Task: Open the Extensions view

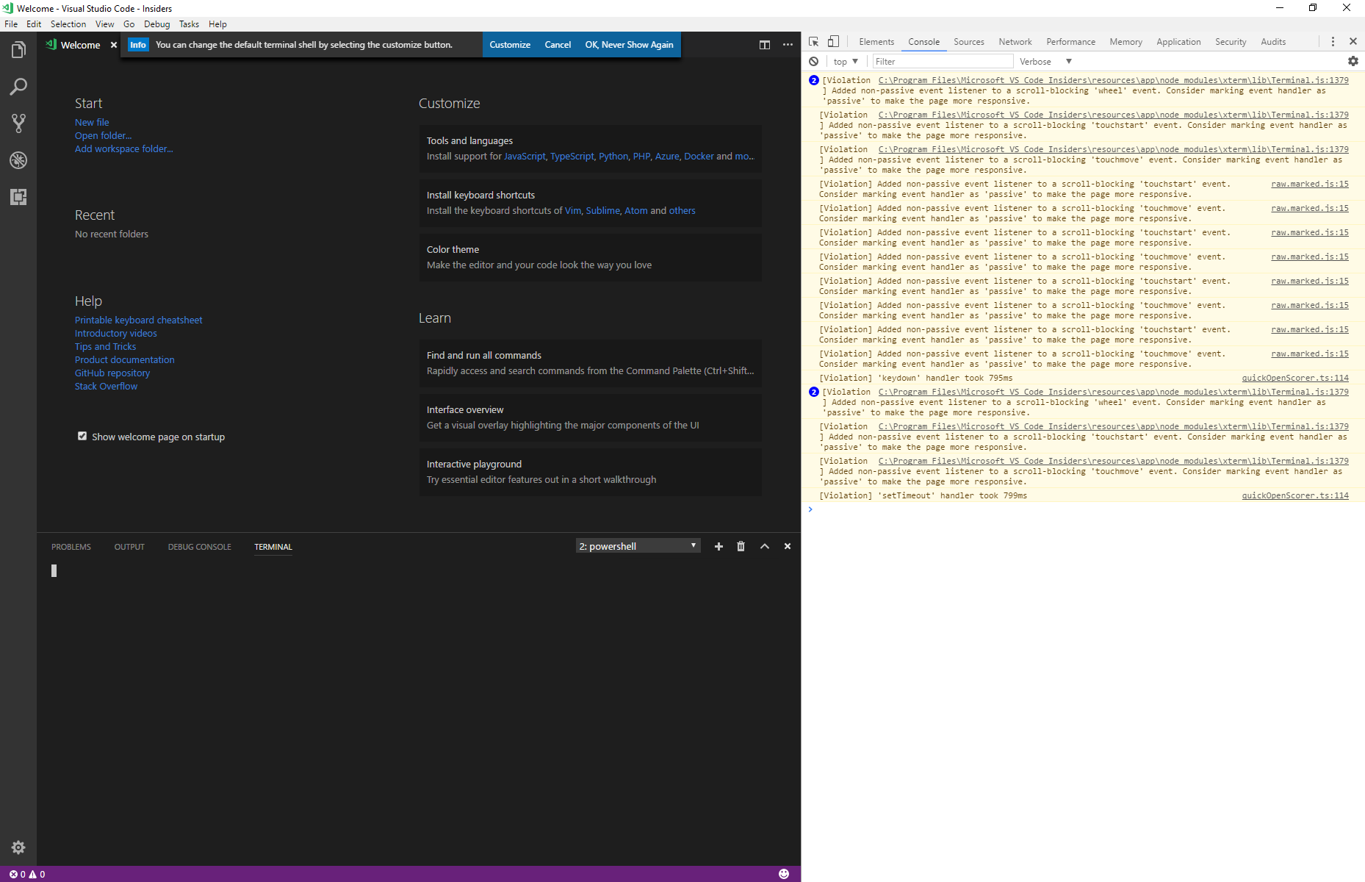Action: point(18,197)
